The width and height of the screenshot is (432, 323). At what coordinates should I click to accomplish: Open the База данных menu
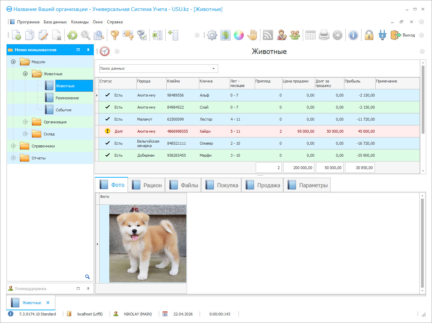55,22
